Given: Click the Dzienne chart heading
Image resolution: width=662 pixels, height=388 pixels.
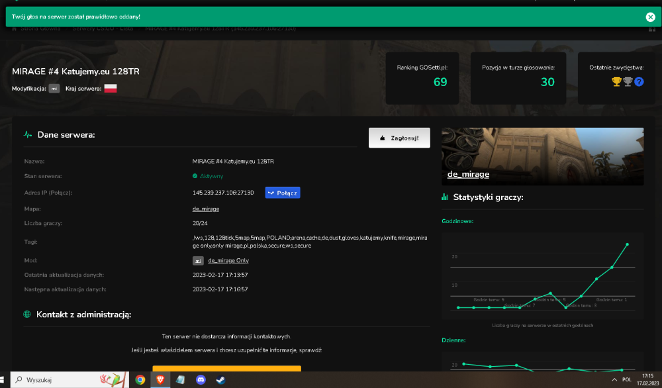Looking at the screenshot, I should click(453, 340).
